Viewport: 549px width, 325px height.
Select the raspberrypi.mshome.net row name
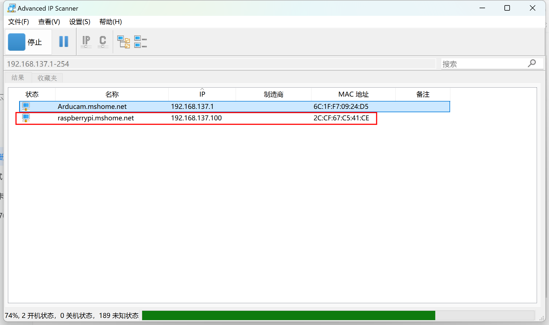pyautogui.click(x=96, y=118)
